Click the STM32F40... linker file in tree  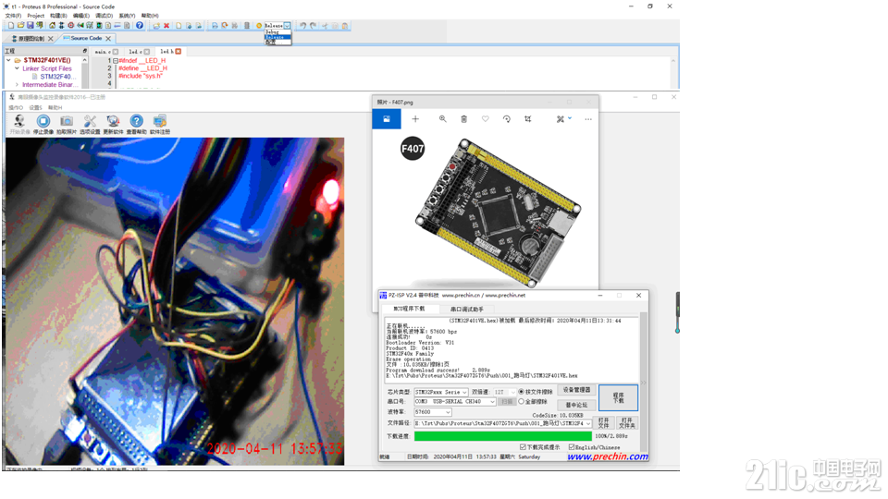(55, 77)
